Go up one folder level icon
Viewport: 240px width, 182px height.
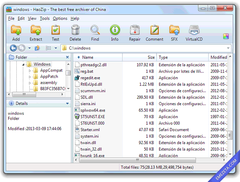37,48
